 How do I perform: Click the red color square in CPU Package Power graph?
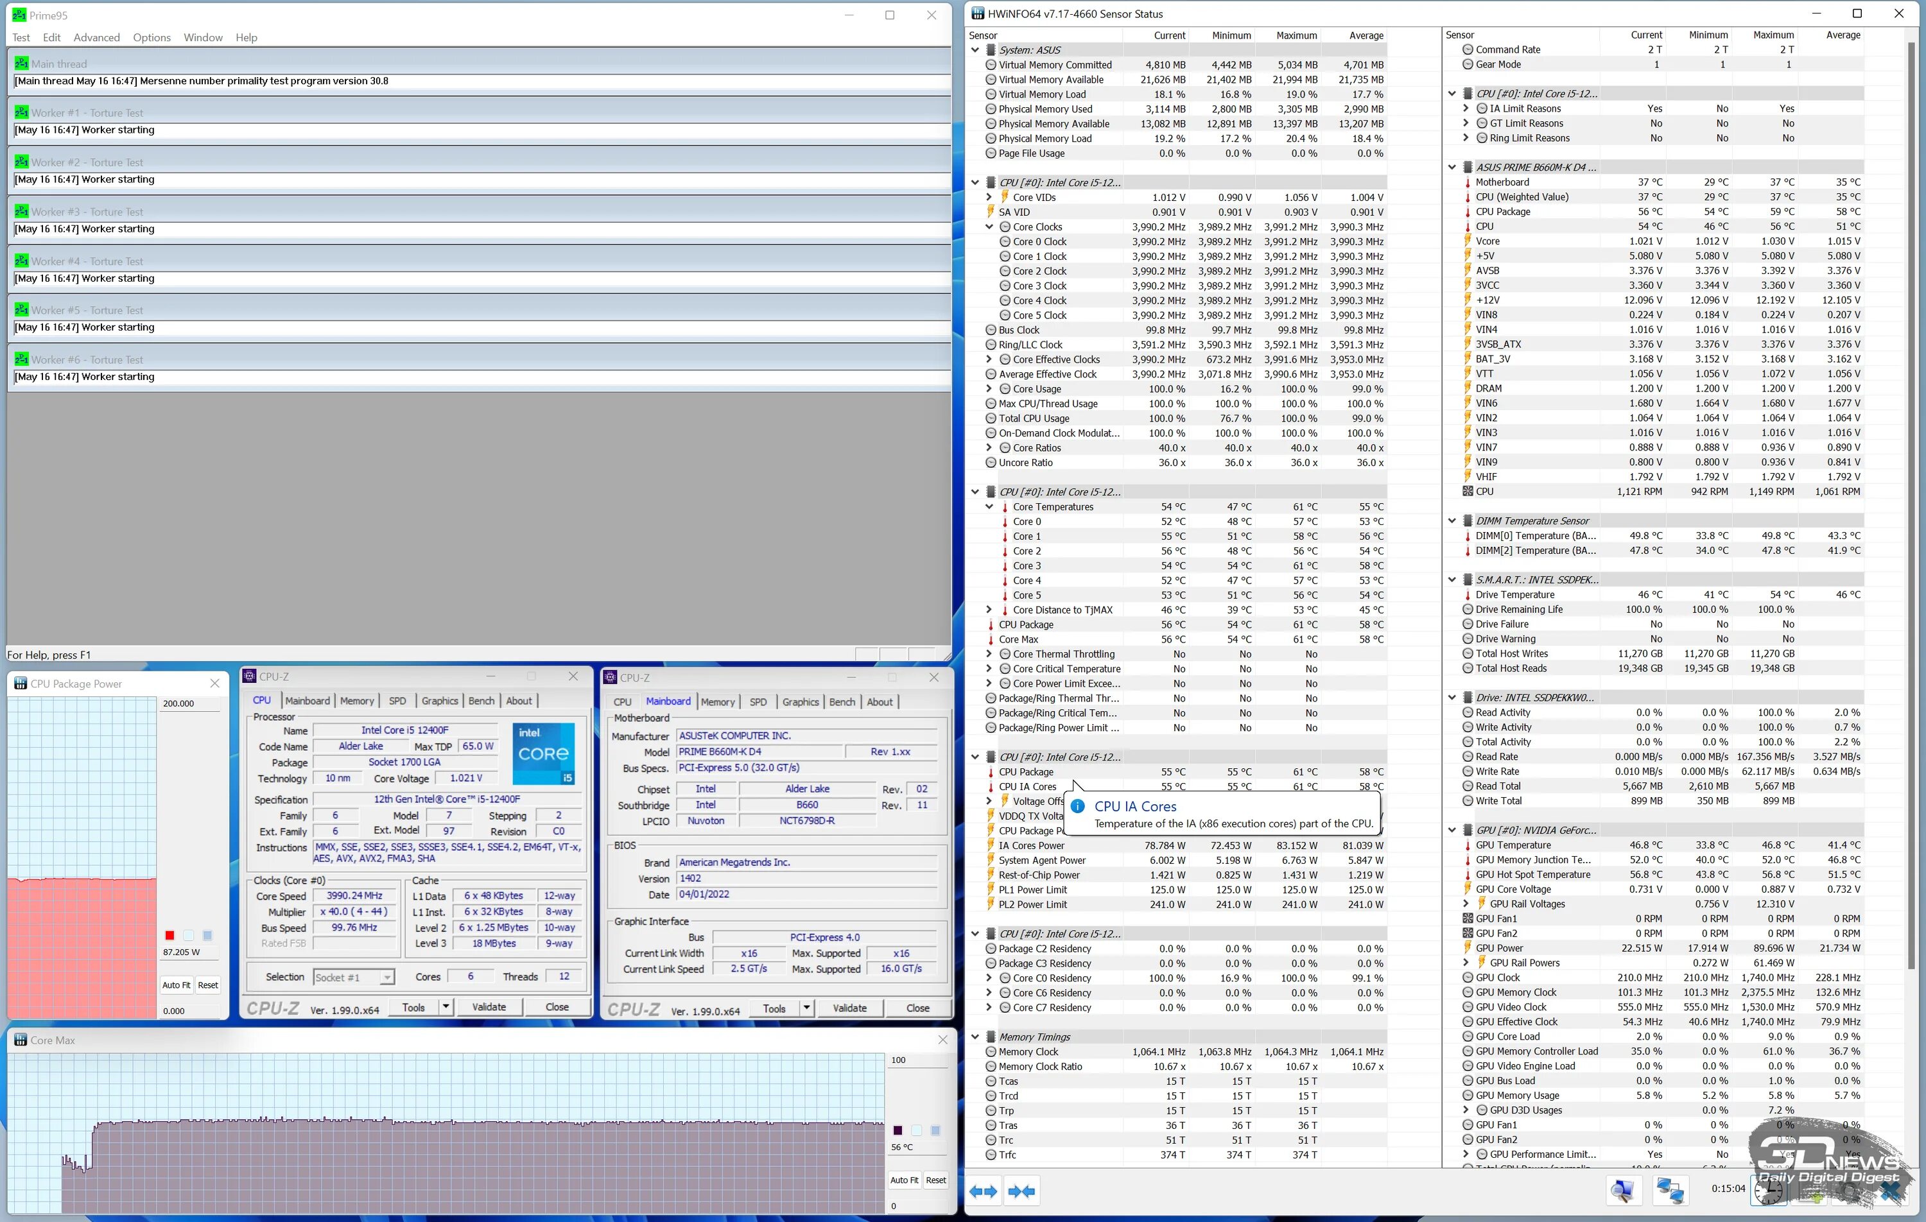click(169, 936)
